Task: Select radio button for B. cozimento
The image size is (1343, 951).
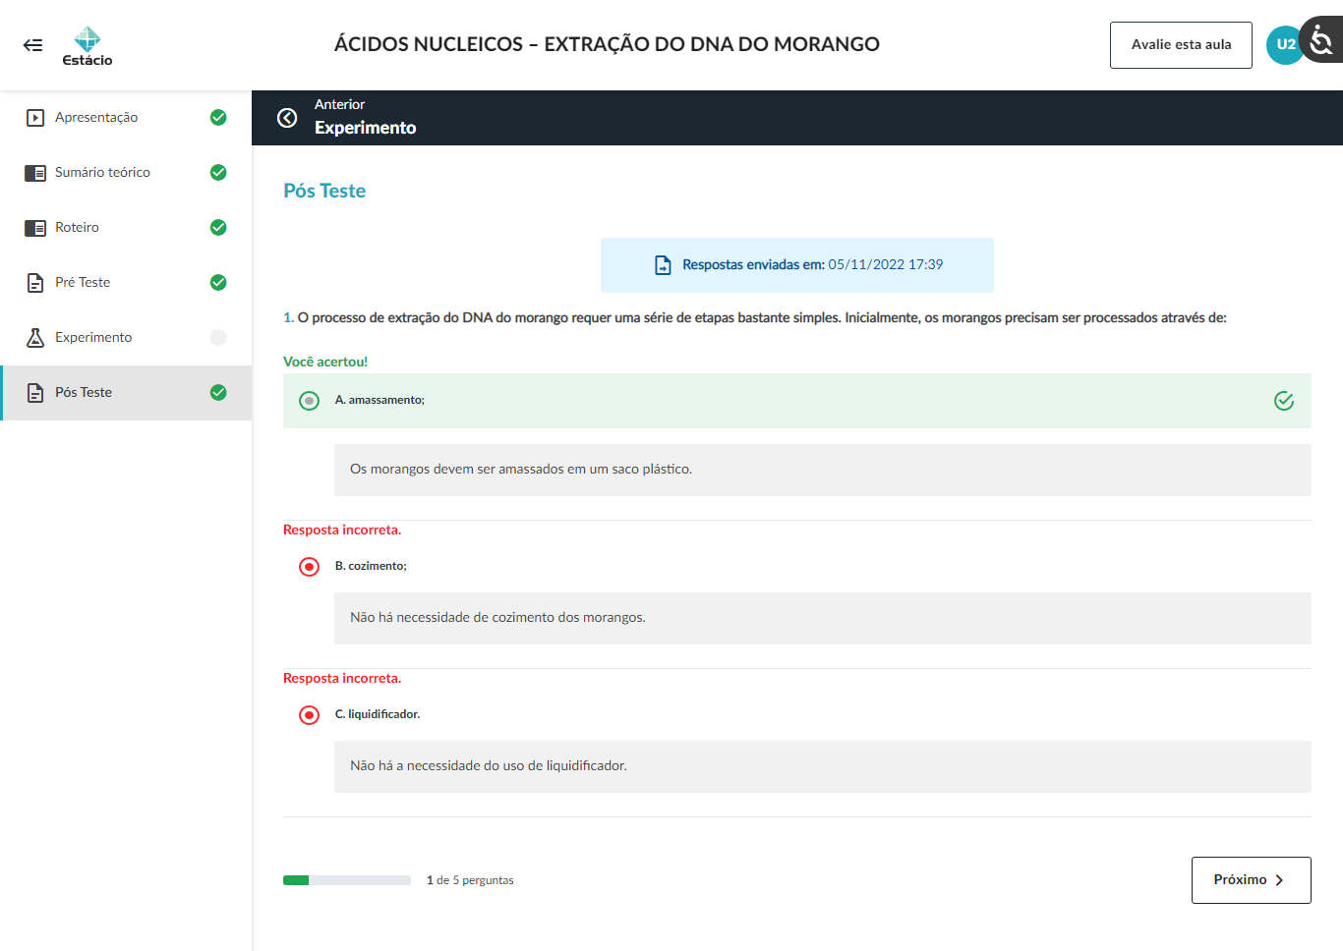Action: (310, 567)
